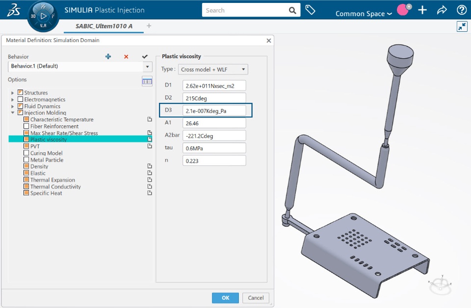
Task: Click the plus Add icon in top bar
Action: point(422,10)
